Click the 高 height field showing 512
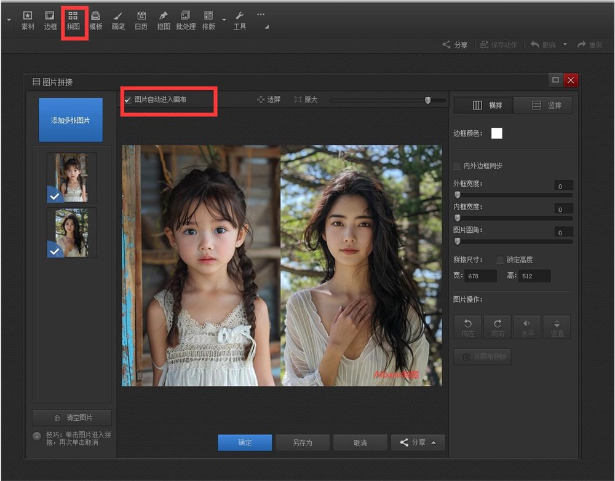The width and height of the screenshot is (615, 481). click(534, 276)
